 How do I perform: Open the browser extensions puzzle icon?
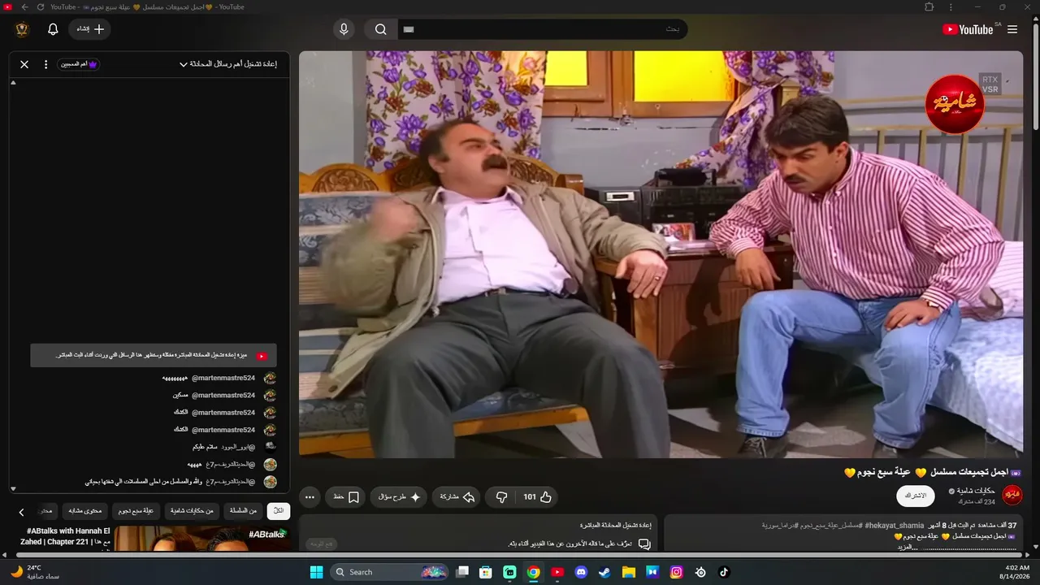point(929,7)
